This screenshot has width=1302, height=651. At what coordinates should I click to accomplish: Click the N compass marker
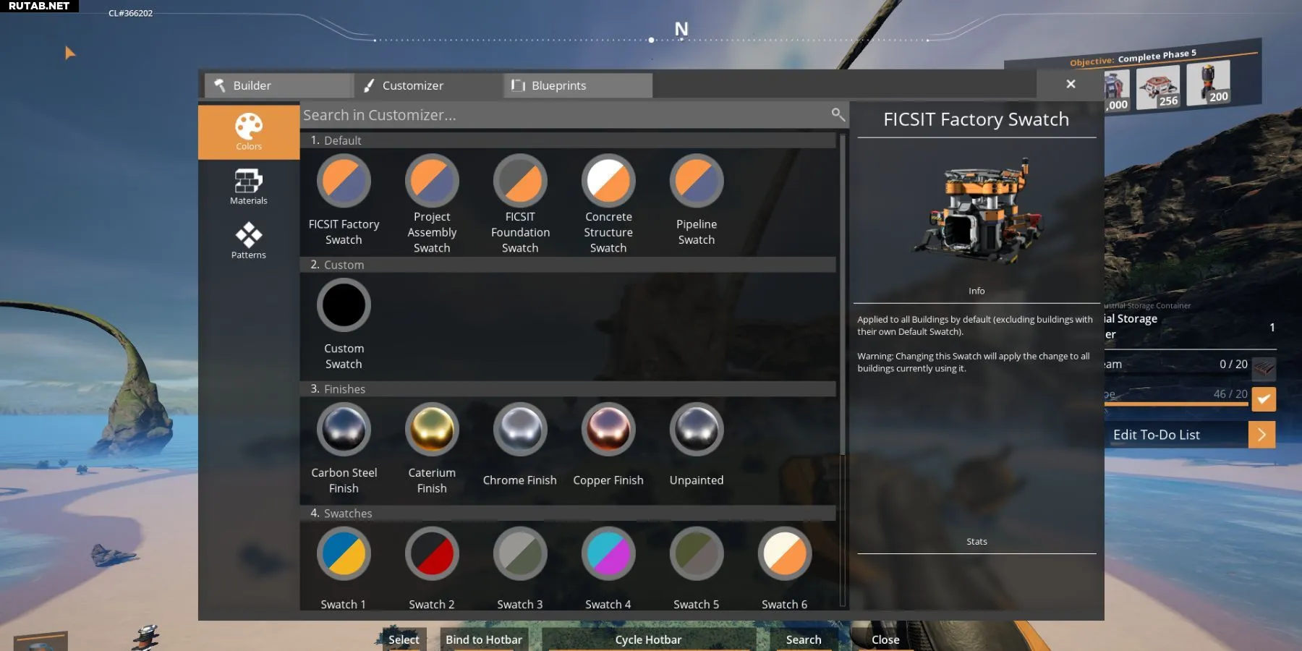681,29
